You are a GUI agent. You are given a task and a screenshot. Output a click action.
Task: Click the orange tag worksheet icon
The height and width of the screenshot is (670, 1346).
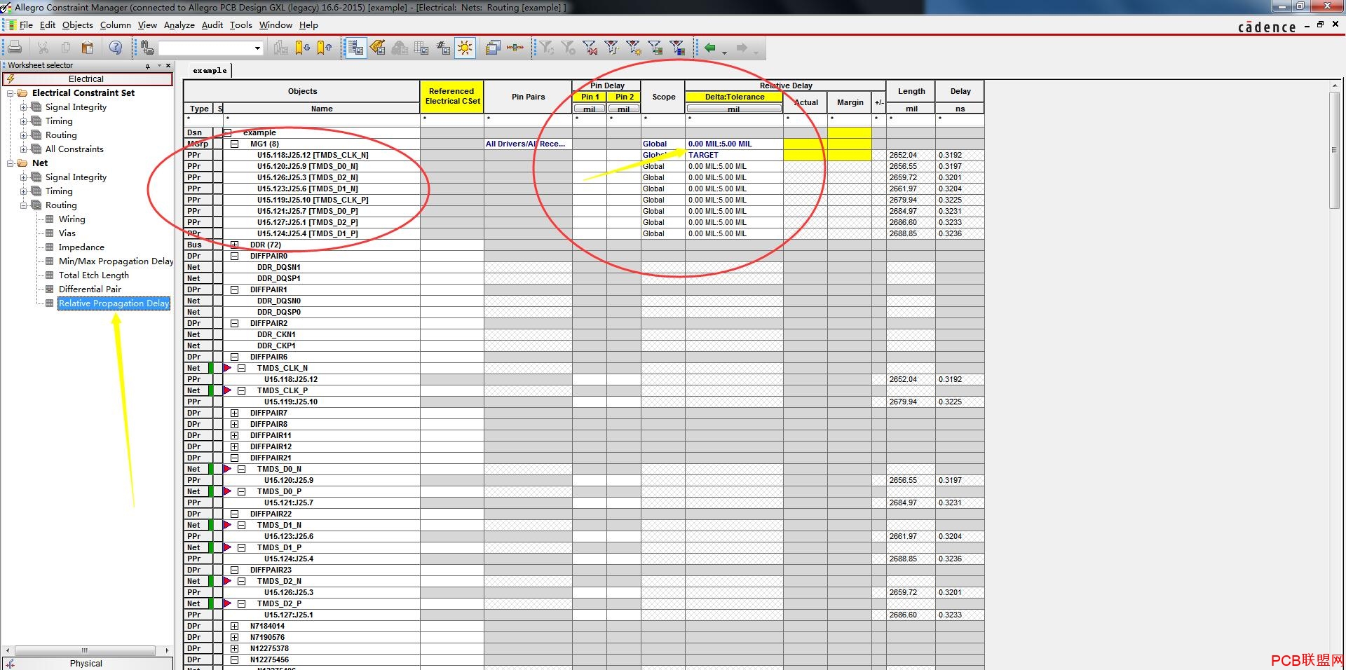(x=378, y=48)
